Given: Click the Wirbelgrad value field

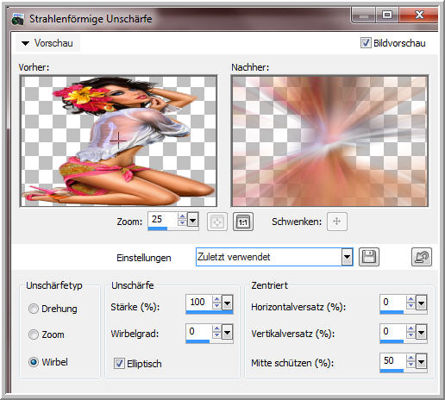Looking at the screenshot, I should tap(199, 332).
